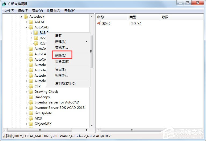Click the values pane scroll-left arrow

coord(98,130)
